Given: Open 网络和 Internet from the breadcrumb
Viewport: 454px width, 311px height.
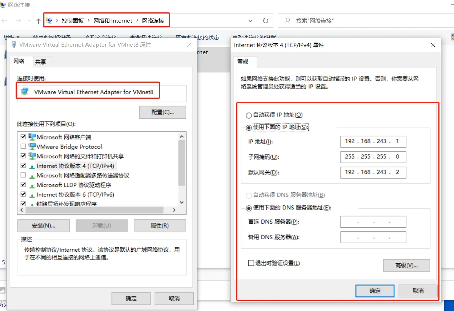Looking at the screenshot, I should [x=113, y=21].
